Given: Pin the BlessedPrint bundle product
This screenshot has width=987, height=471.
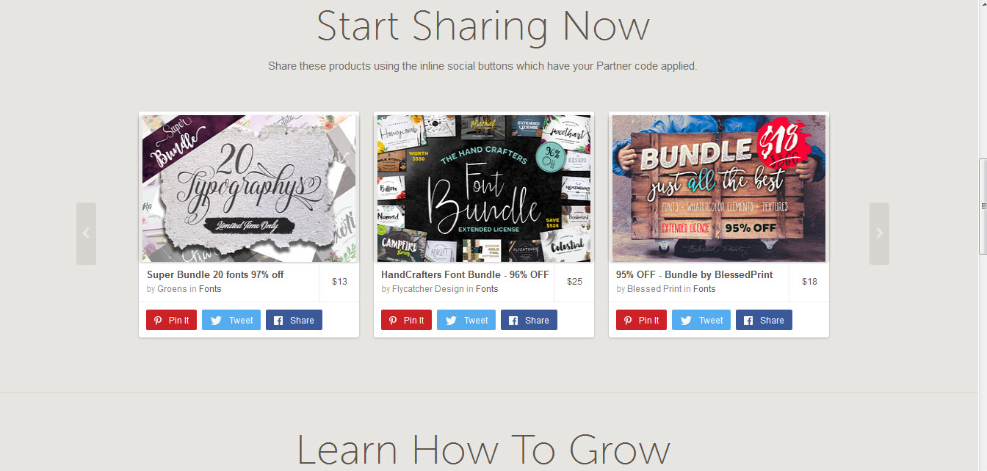Looking at the screenshot, I should click(x=641, y=320).
